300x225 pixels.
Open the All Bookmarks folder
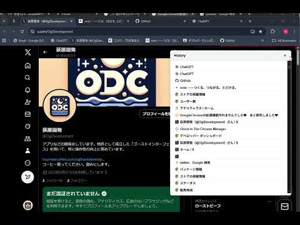284,41
